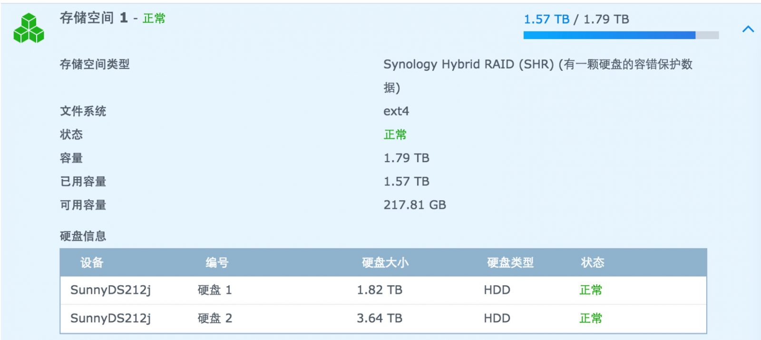Click the 1.57 TB used capacity link

coord(546,19)
